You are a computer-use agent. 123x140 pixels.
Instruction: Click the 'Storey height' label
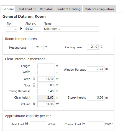[x=77, y=97]
